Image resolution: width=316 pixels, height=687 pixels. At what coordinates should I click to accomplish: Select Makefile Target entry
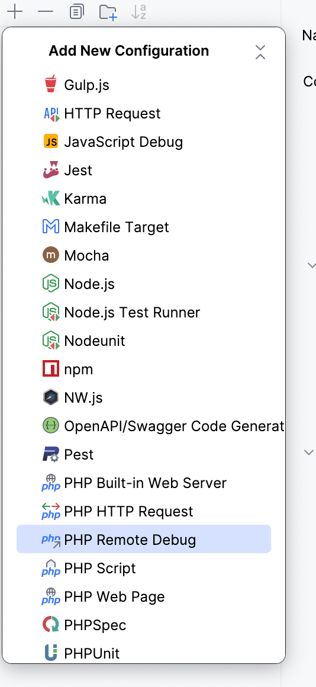(x=144, y=227)
